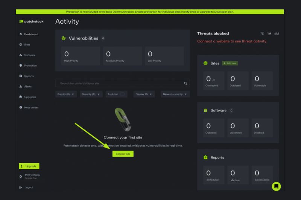This screenshot has width=301, height=200.
Task: Click the Vulnerable software tile
Action: pyautogui.click(x=238, y=128)
